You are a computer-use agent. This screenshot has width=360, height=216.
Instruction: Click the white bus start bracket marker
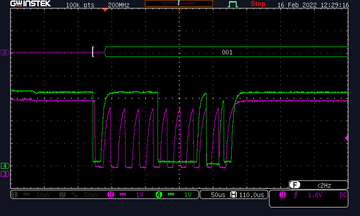pyautogui.click(x=93, y=52)
